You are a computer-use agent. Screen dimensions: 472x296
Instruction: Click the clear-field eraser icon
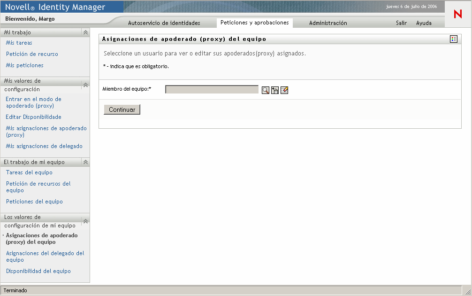click(284, 90)
